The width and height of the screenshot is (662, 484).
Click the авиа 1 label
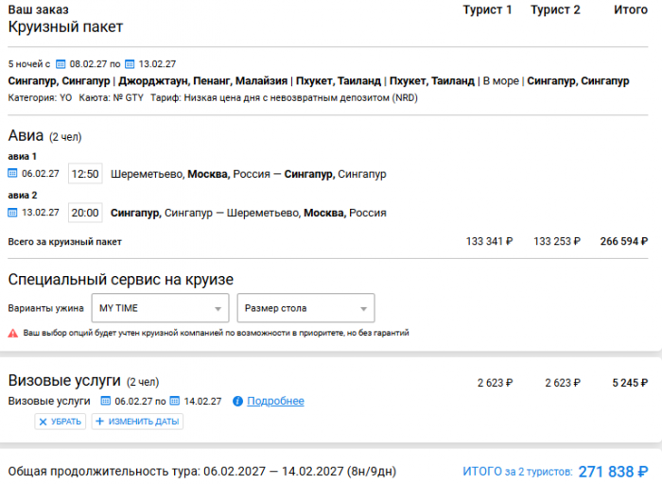tap(23, 157)
